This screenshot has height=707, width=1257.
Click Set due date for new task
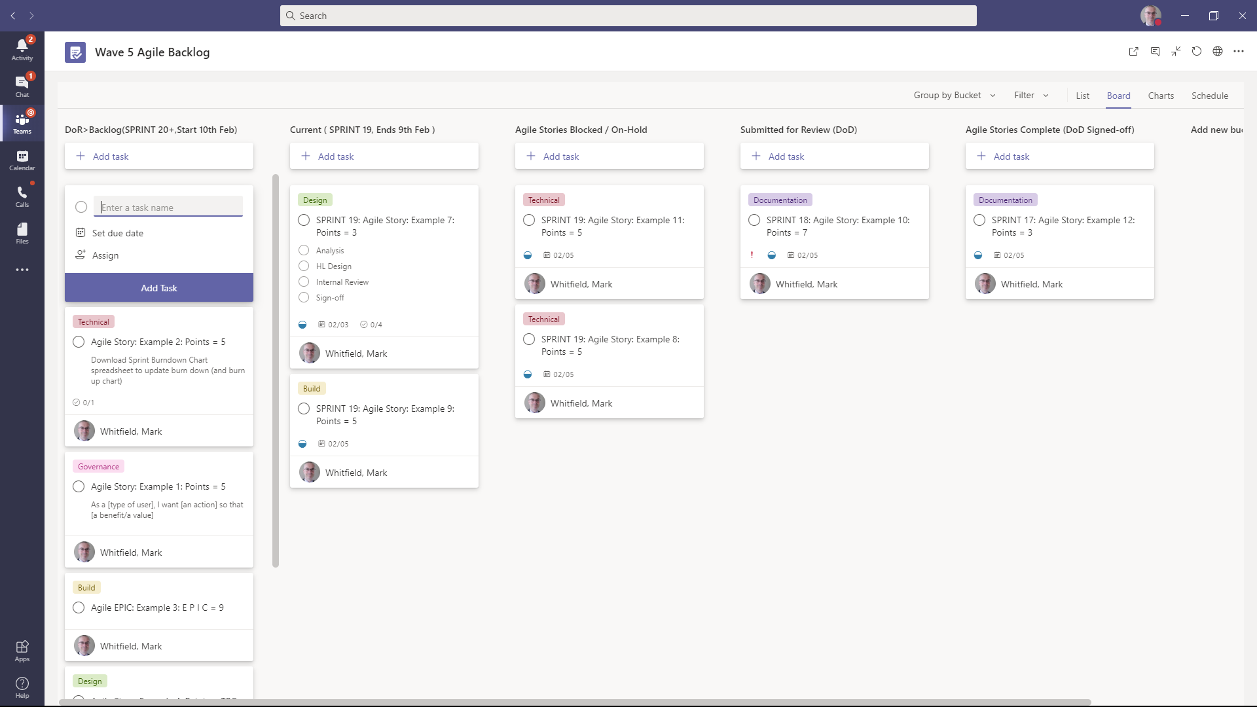[117, 233]
